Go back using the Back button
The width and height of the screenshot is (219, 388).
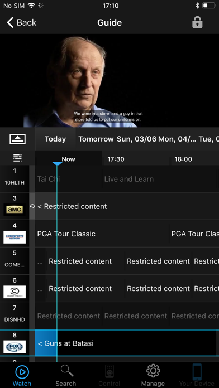click(x=21, y=22)
